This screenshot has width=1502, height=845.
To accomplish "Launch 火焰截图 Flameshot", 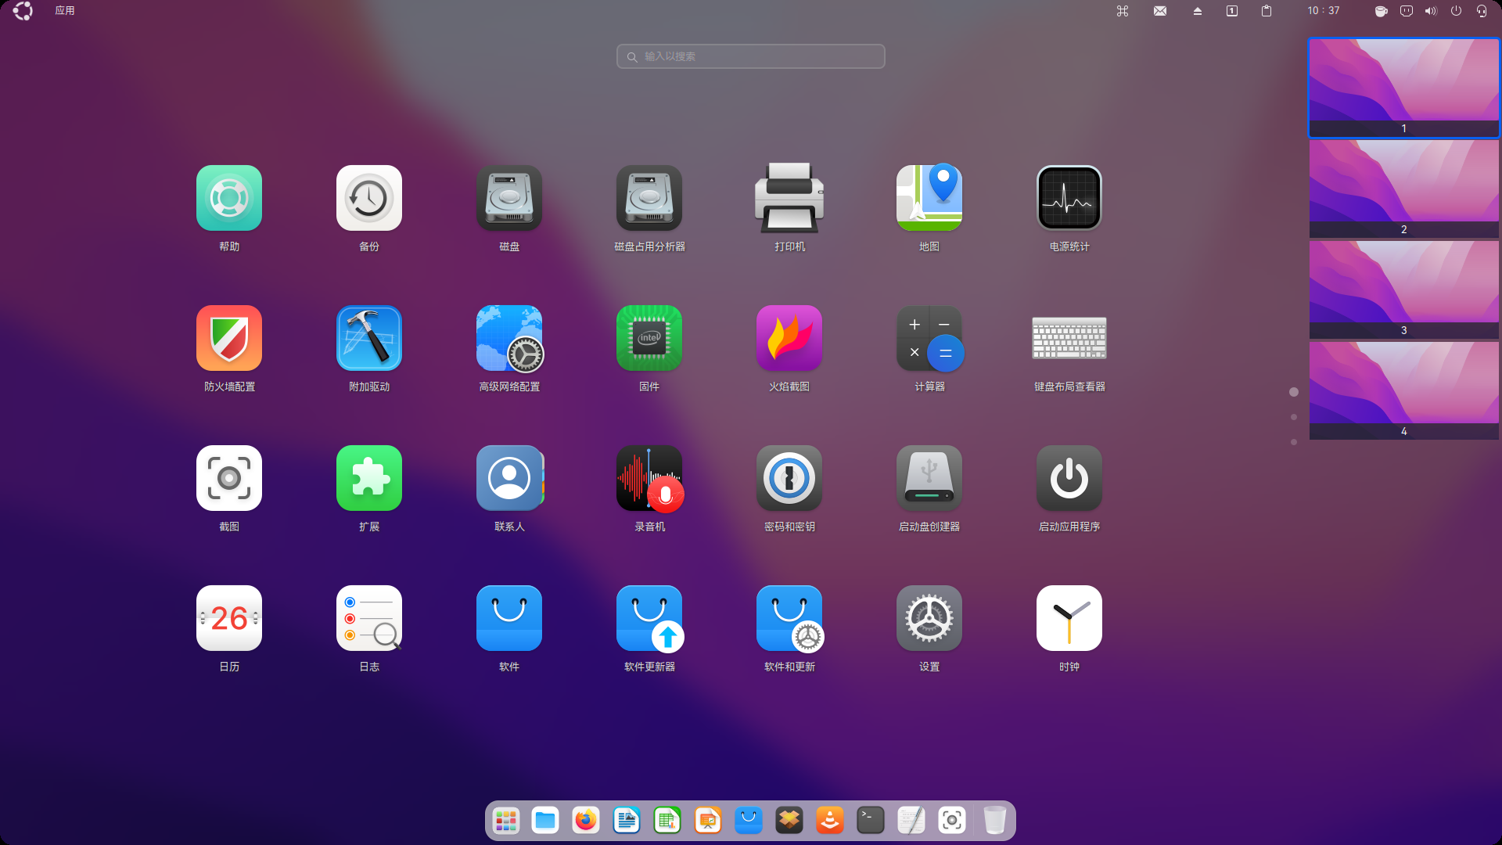I will [789, 338].
